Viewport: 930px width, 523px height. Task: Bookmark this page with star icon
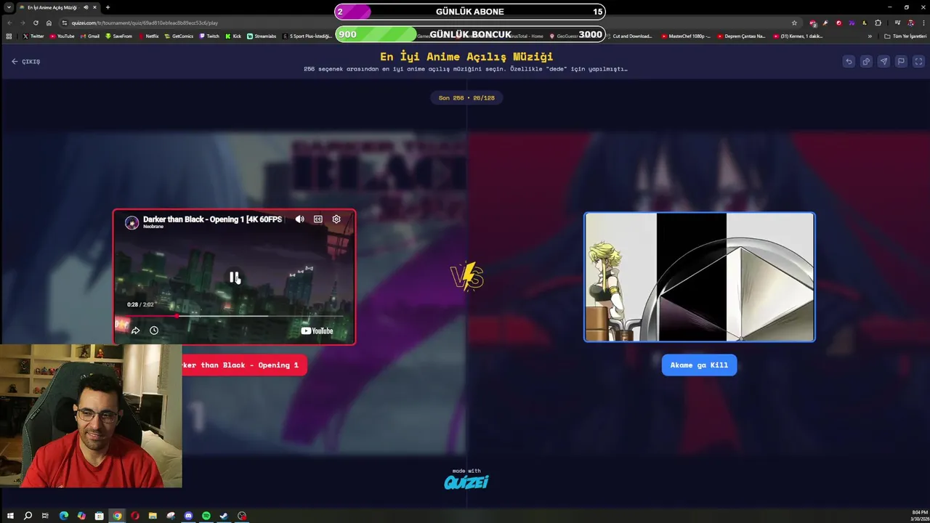pyautogui.click(x=794, y=23)
